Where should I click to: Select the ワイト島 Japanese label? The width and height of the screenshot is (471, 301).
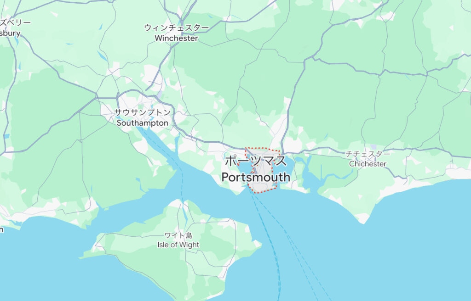pos(178,235)
